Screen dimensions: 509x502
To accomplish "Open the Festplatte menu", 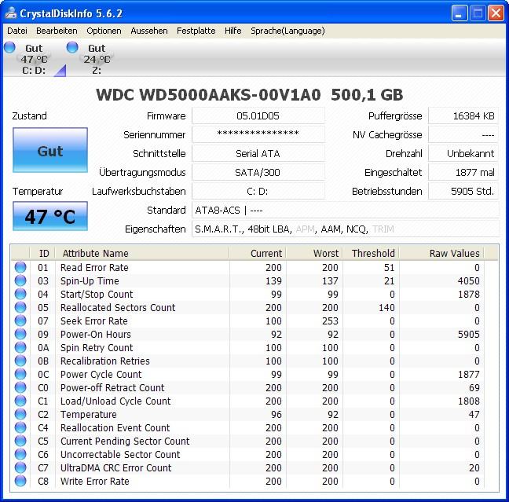I will [196, 31].
